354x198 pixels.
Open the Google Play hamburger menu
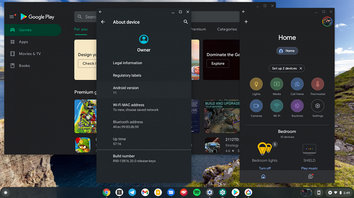(12, 17)
